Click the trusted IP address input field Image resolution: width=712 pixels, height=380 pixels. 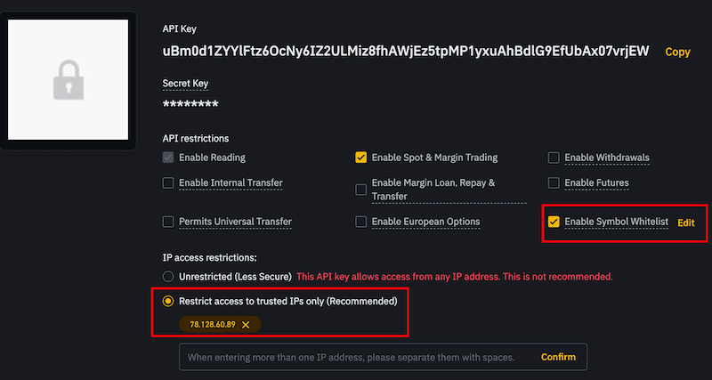(356, 357)
